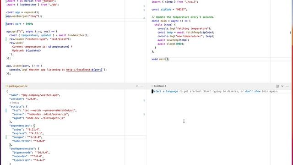Open More Actions for the Untitled-1 group

pos(288,86)
